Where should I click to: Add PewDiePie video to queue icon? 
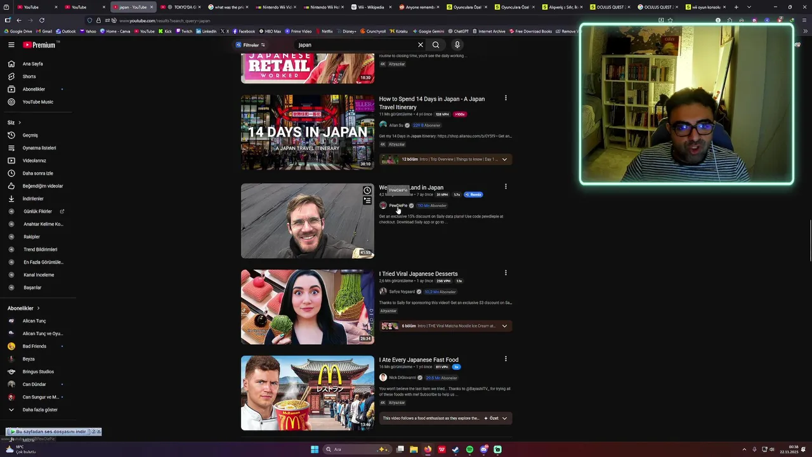pos(367,201)
